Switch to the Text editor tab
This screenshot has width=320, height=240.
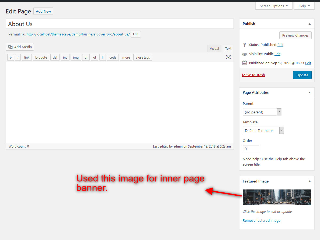point(228,48)
